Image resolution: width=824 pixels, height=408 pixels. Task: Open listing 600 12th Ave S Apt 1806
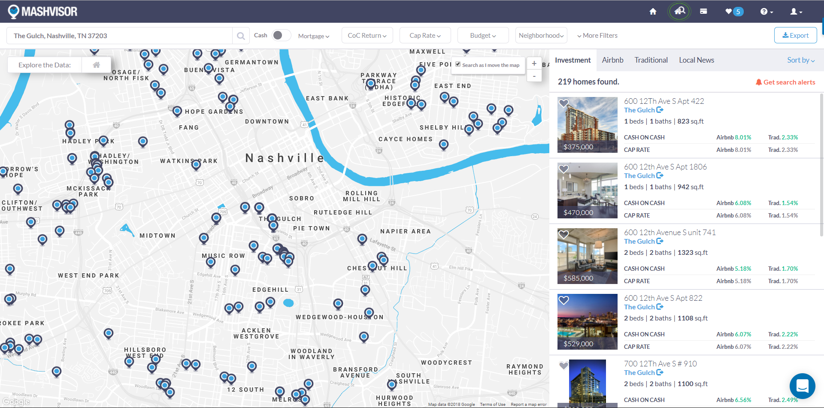pos(665,167)
